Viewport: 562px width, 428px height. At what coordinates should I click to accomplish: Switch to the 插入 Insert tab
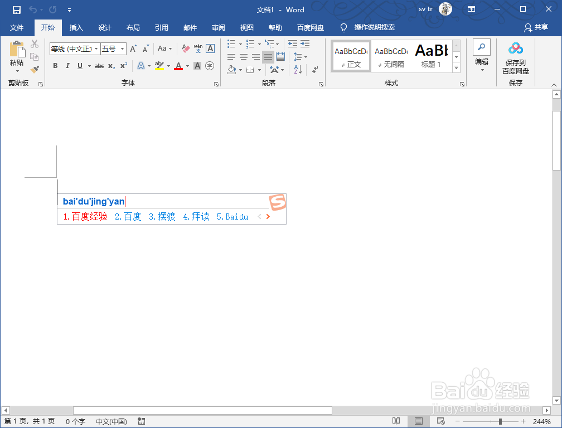[x=76, y=27]
